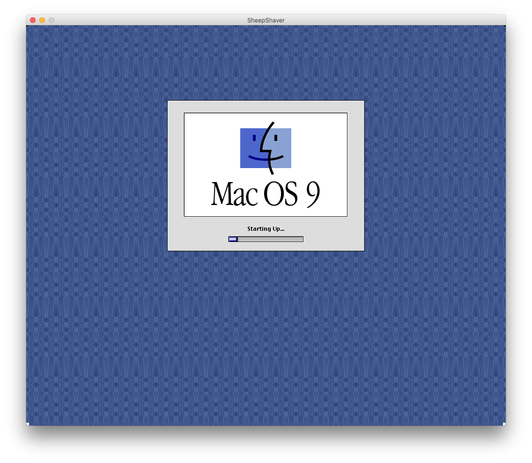The width and height of the screenshot is (532, 463).
Task: Click the gray right half of Finder face
Action: click(282, 149)
